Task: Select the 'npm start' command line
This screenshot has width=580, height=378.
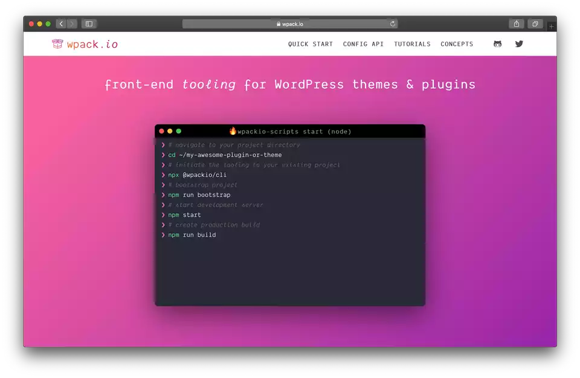Action: (x=185, y=215)
